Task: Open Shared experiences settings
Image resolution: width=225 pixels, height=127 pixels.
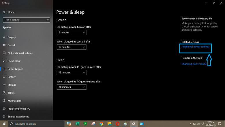Action: (18, 117)
